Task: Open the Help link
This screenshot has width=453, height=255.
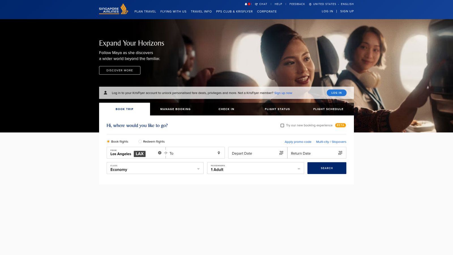Action: [x=278, y=4]
